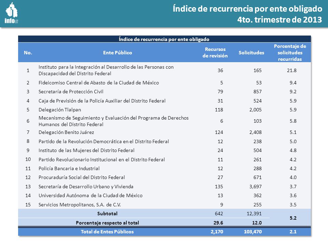Click the subtotal recursos value 642
The image size is (328, 246).
[219, 214]
